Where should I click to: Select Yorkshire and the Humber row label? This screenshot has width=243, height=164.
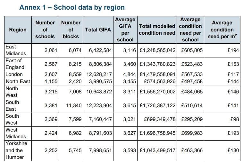tap(16, 150)
